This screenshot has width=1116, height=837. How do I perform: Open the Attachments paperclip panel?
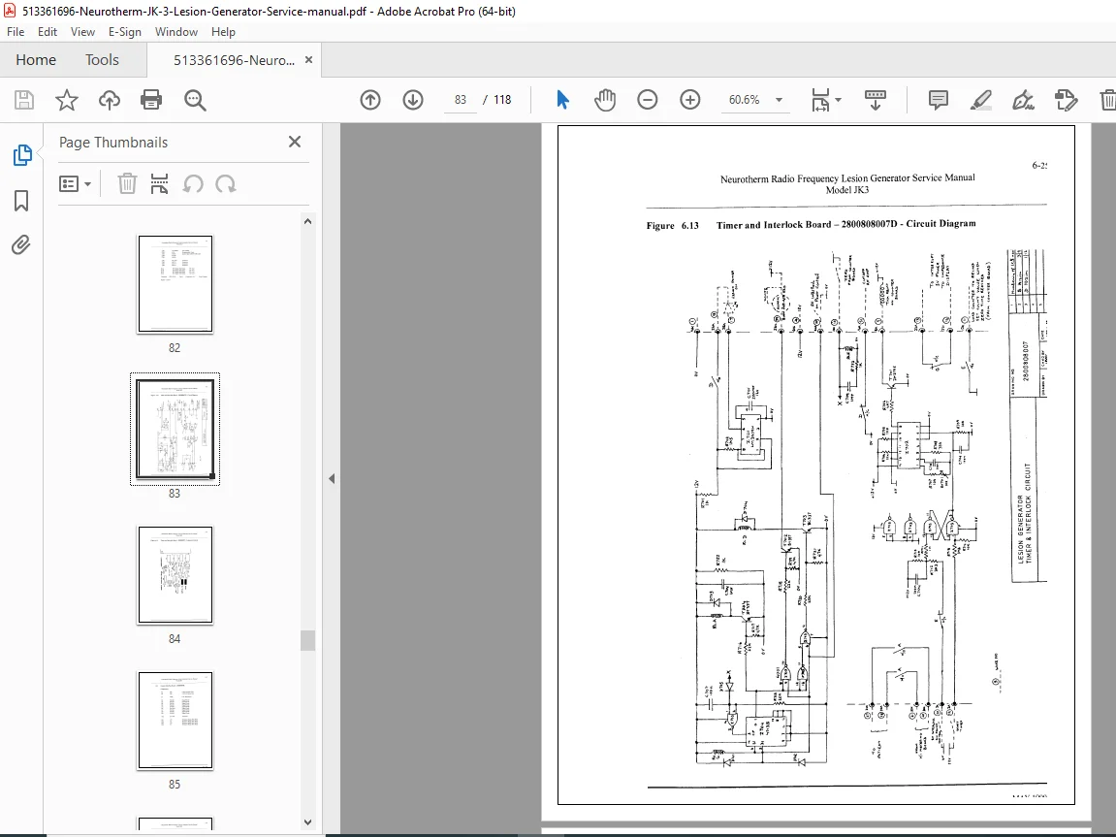[x=21, y=245]
